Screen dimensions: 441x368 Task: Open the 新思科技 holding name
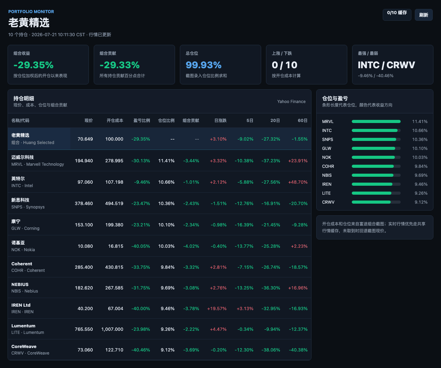20,200
